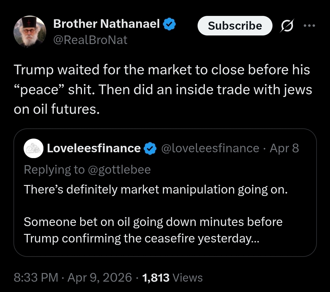
Task: Click the Loveleesfinance display name
Action: (x=94, y=148)
